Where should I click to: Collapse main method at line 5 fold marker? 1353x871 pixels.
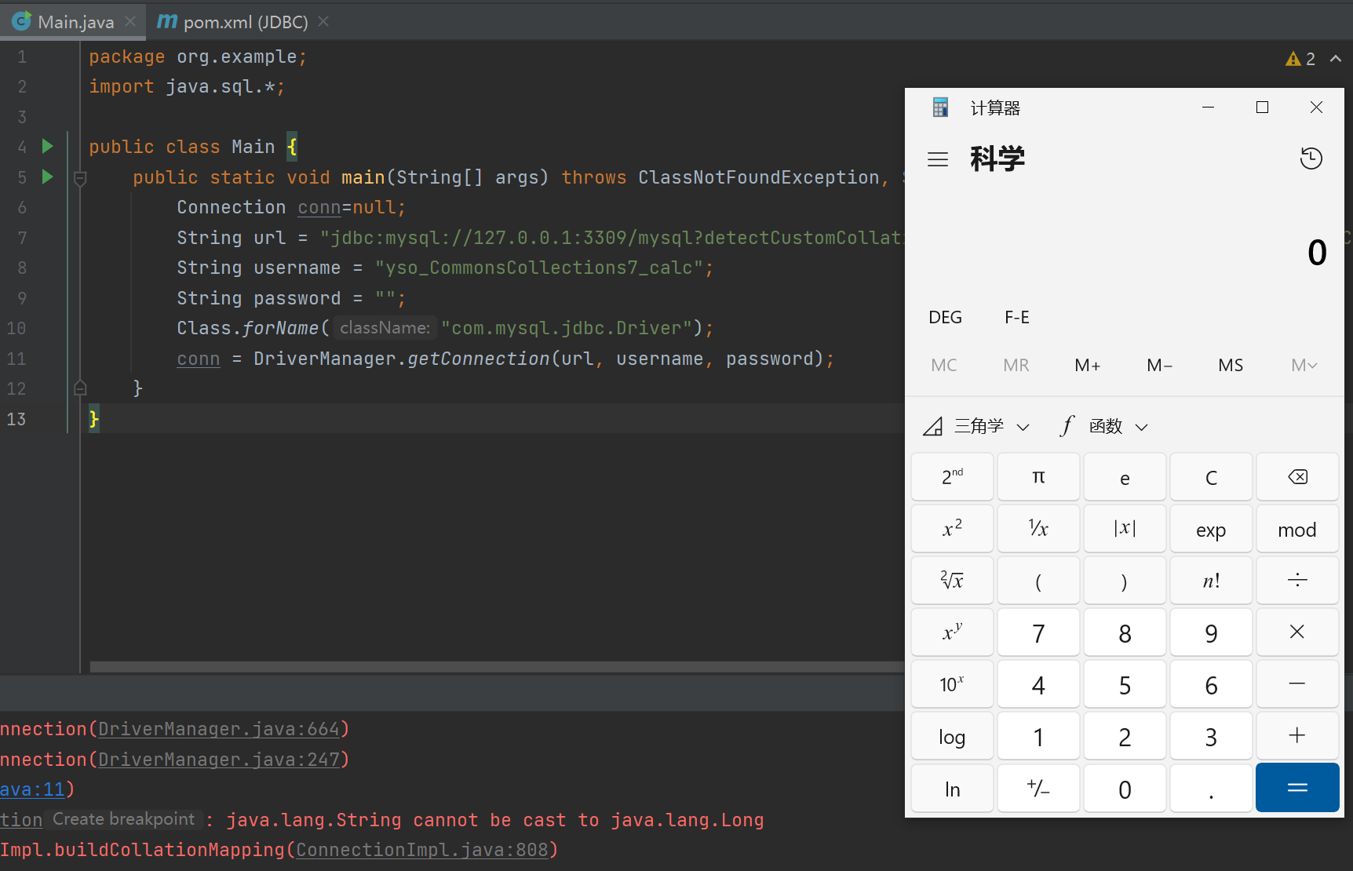point(80,178)
